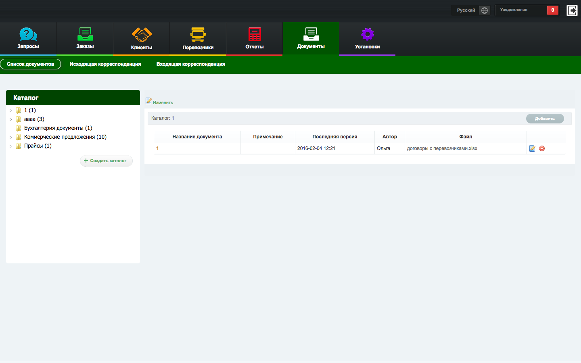Expand the 1 (1) catalog node
Viewport: 581px width, 363px height.
click(x=11, y=111)
